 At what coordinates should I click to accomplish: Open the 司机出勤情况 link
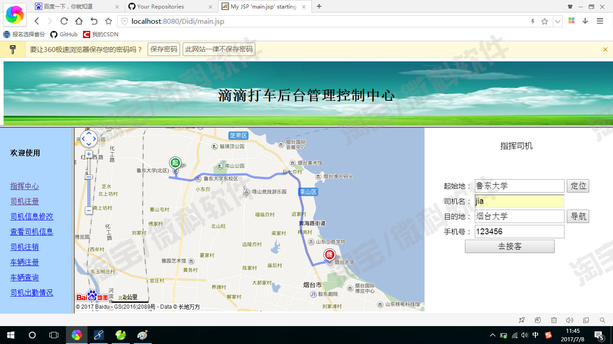click(x=32, y=293)
